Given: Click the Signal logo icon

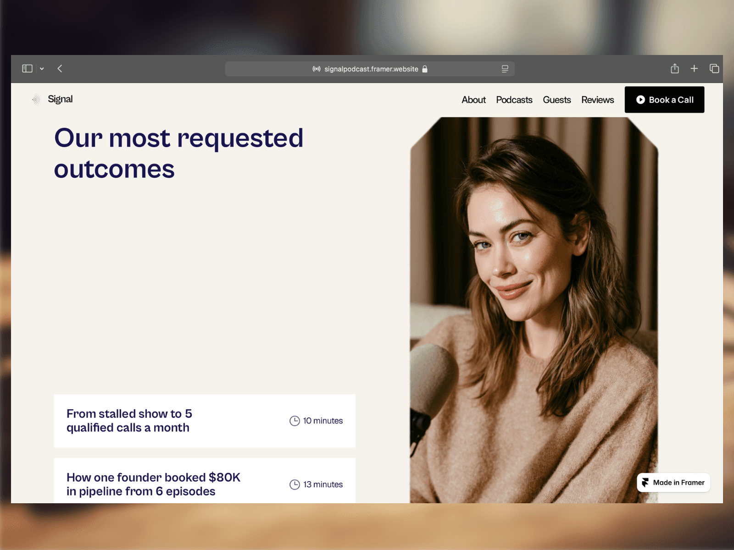Looking at the screenshot, I should [36, 99].
